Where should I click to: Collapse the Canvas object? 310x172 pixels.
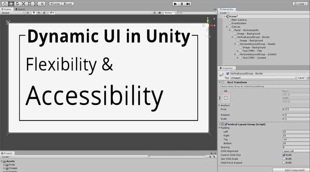point(227,27)
